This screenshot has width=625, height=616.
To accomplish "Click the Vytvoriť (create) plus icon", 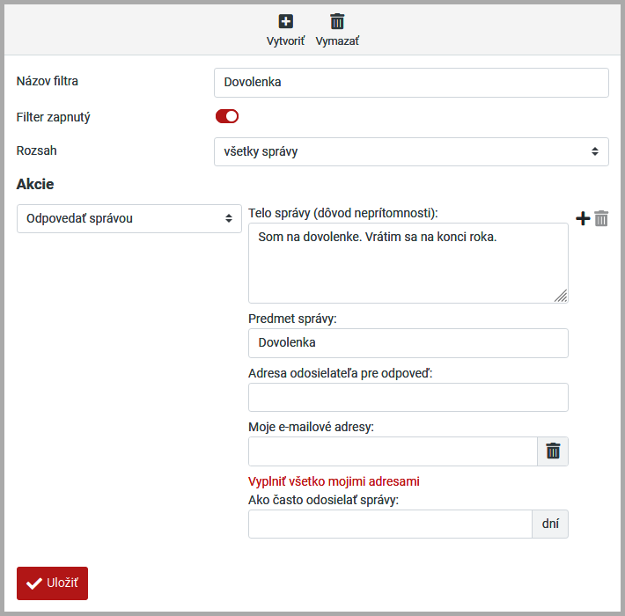I will [285, 22].
